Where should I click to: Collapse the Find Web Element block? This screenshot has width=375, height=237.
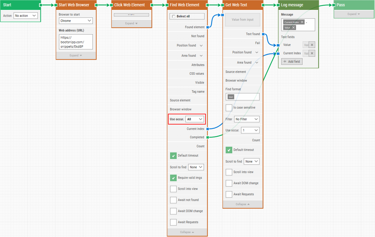[187, 232]
